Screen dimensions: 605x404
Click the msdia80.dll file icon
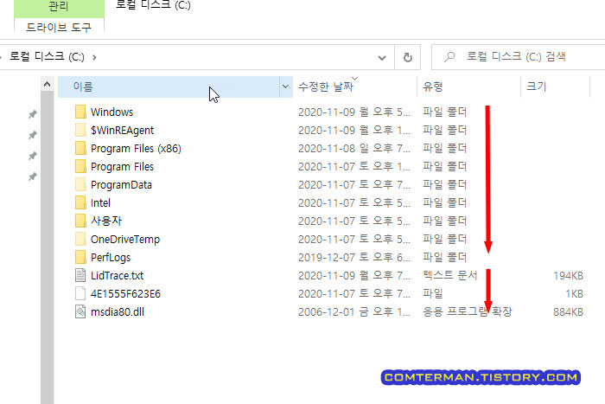click(80, 311)
